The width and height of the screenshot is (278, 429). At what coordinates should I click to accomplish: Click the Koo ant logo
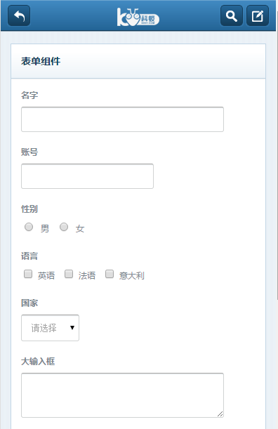pos(138,17)
